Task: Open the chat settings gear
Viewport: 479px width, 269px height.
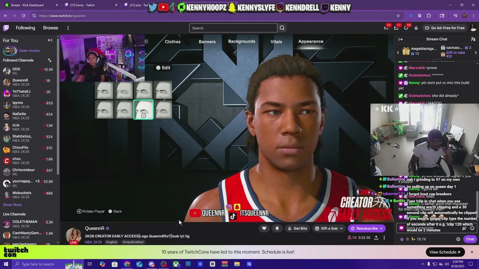Action: tap(458, 239)
